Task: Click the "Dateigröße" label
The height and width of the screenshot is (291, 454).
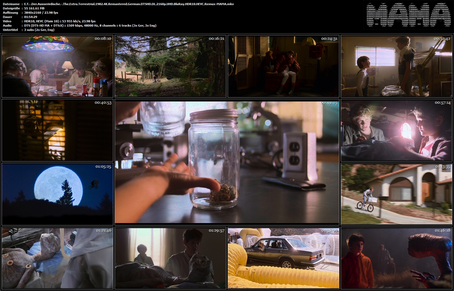Action: [12, 8]
